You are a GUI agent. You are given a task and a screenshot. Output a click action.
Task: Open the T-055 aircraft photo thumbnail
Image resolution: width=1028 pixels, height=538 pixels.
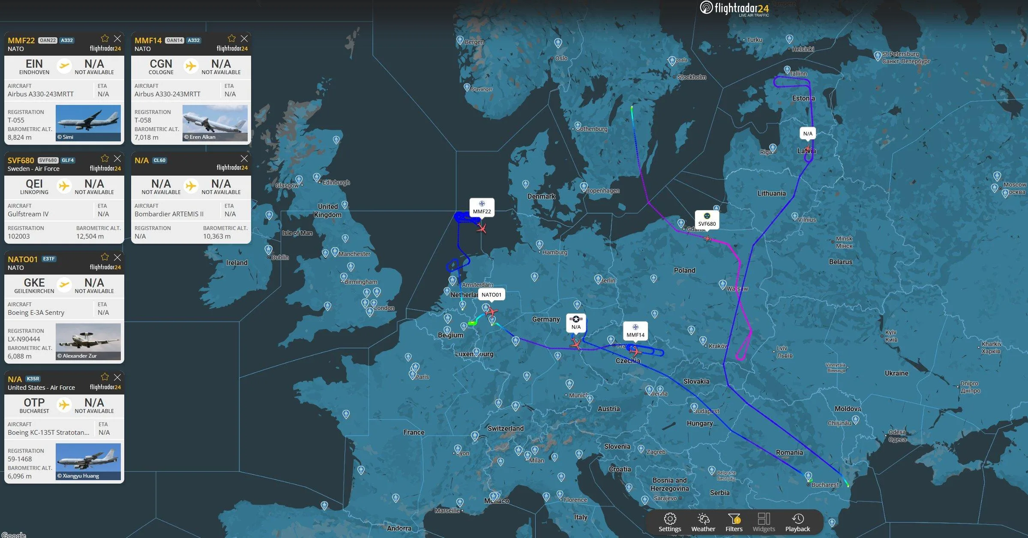click(88, 123)
